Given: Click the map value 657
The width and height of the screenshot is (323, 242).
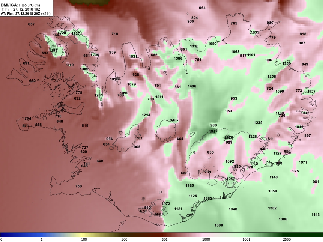Looking at the screenshot, I should [x=31, y=24].
